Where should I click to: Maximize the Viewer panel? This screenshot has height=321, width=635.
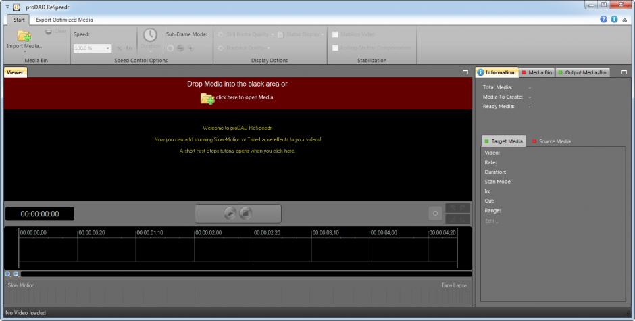click(465, 72)
